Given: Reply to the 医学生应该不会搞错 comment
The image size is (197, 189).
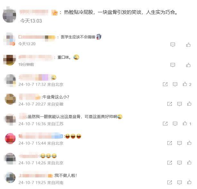Looking at the screenshot, I should click(173, 45).
